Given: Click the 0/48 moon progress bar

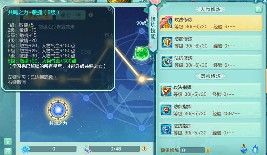Looking at the screenshot, I should (116, 149).
